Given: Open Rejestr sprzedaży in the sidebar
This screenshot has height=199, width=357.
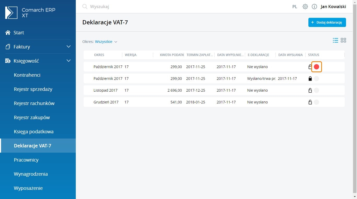Looking at the screenshot, I should pos(33,89).
